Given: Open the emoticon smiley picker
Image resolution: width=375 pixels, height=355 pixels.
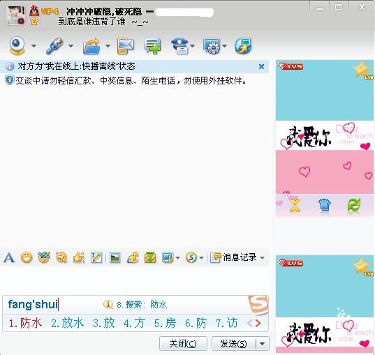Looking at the screenshot, I should click(27, 257).
